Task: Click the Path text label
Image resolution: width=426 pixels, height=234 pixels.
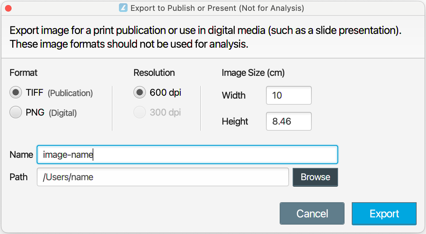Action: [x=19, y=177]
